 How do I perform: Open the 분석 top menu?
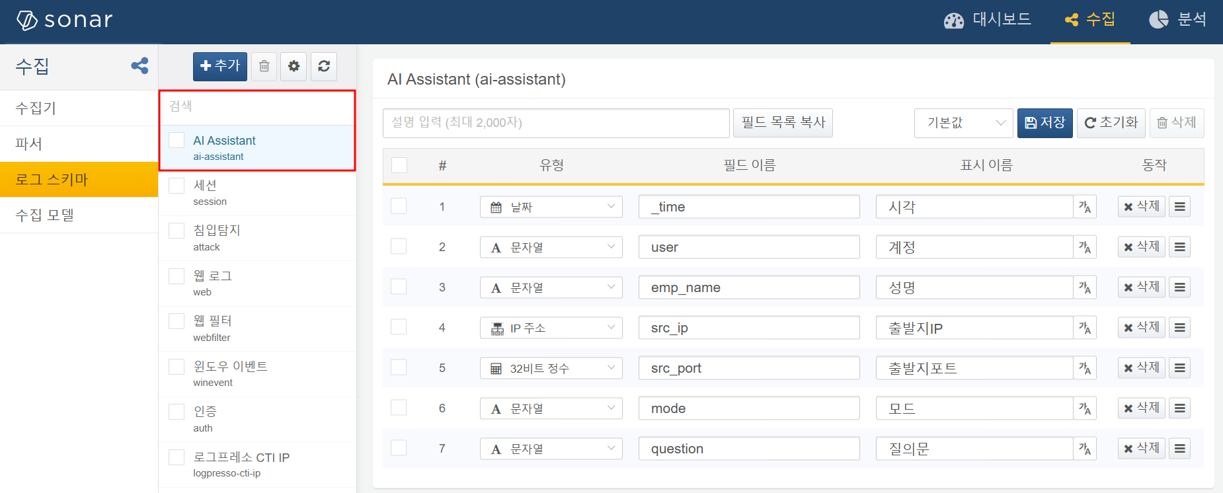(1177, 20)
